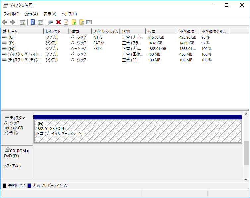Select the (F:) volume row name

[x=11, y=49]
